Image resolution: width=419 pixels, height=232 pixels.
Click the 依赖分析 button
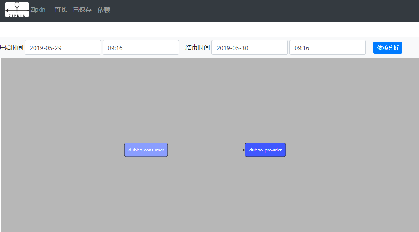pyautogui.click(x=388, y=48)
